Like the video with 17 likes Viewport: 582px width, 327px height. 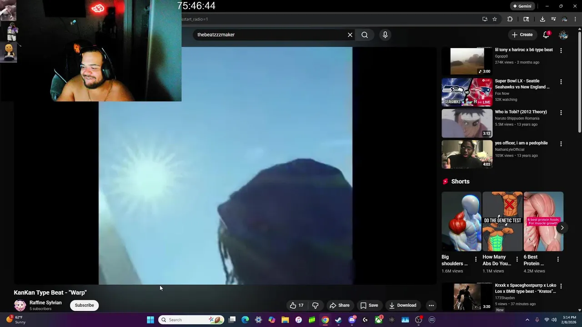coord(296,305)
